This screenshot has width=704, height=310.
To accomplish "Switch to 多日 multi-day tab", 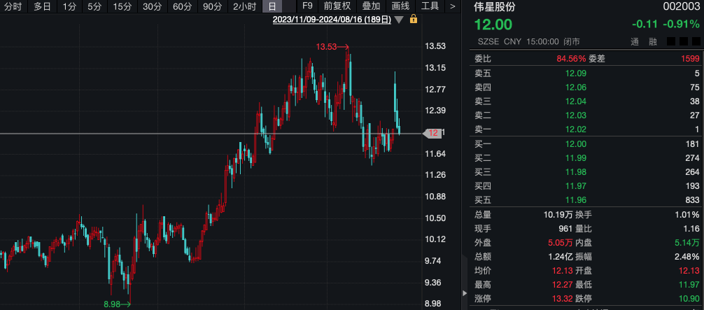I will 43,6.
